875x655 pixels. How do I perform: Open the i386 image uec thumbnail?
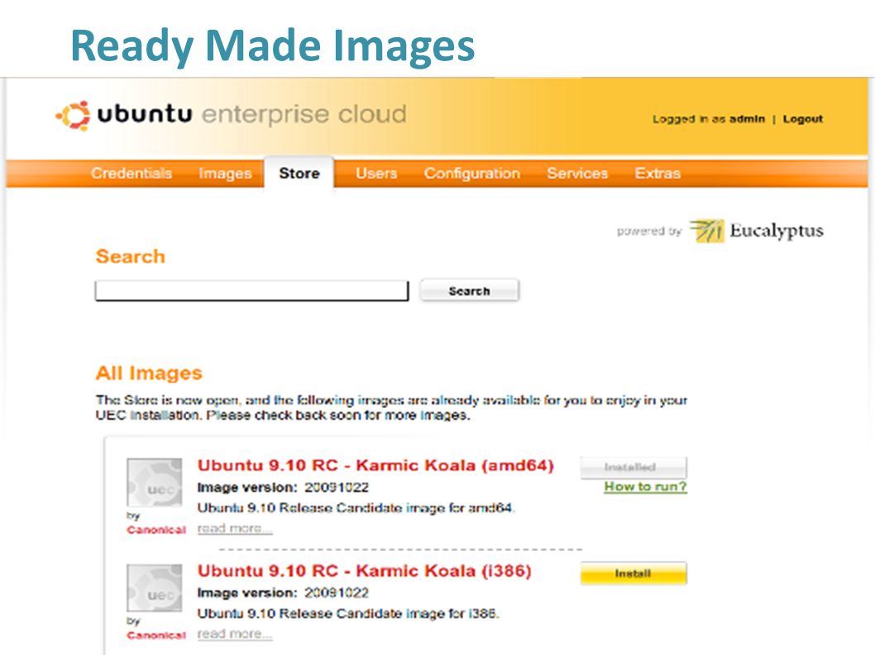155,587
